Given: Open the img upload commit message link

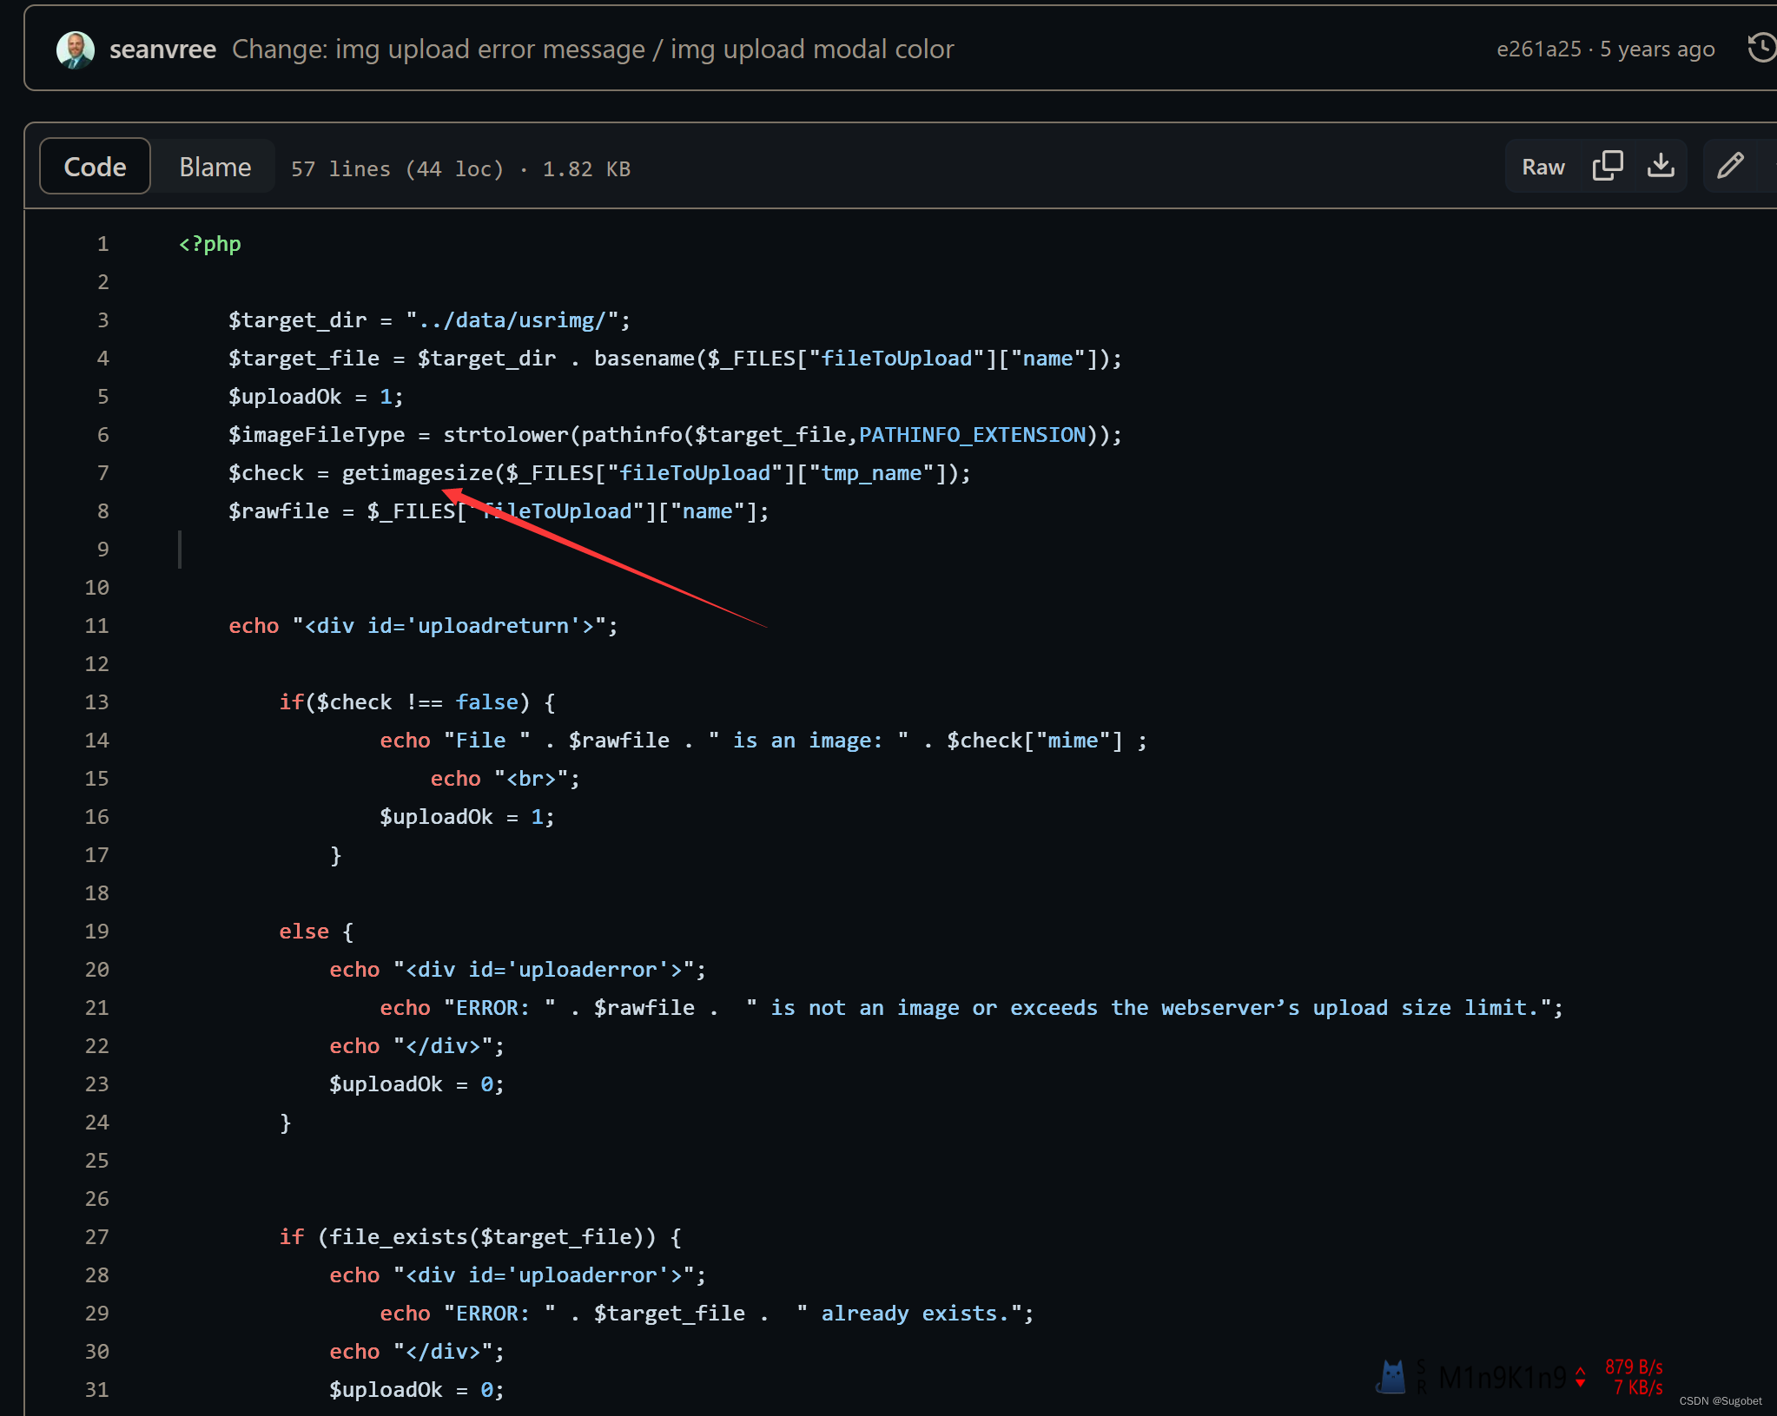Looking at the screenshot, I should [x=592, y=49].
